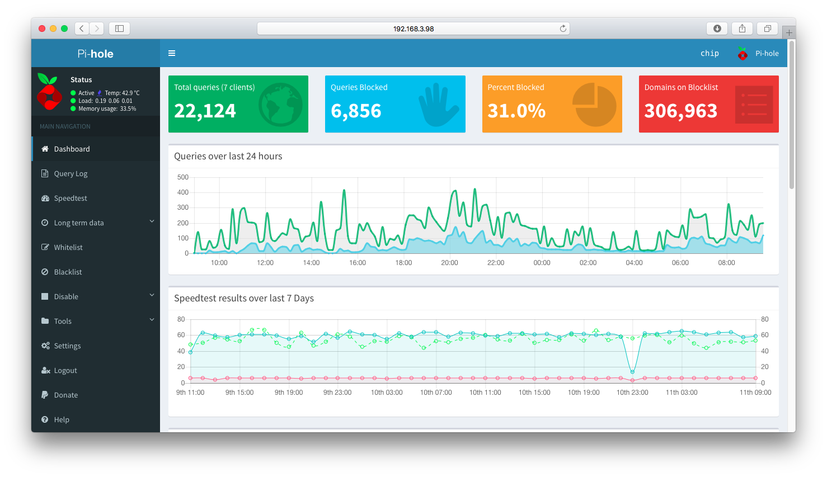The width and height of the screenshot is (827, 477).
Task: Click the Query Log file icon
Action: [45, 173]
